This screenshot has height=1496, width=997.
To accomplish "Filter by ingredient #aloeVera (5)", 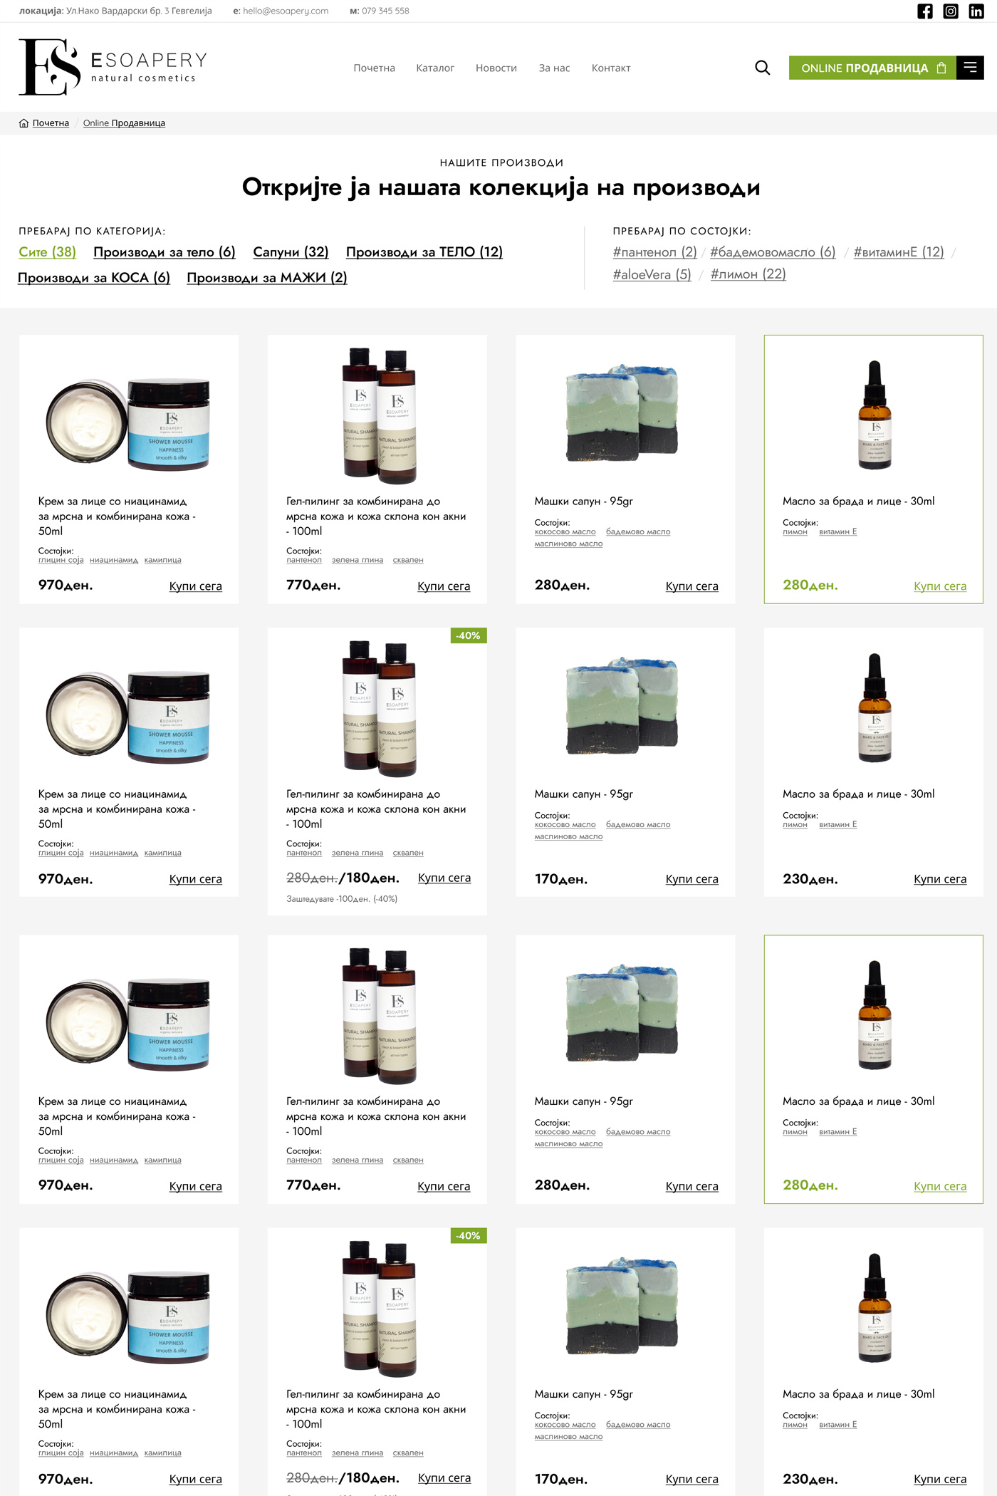I will point(652,274).
